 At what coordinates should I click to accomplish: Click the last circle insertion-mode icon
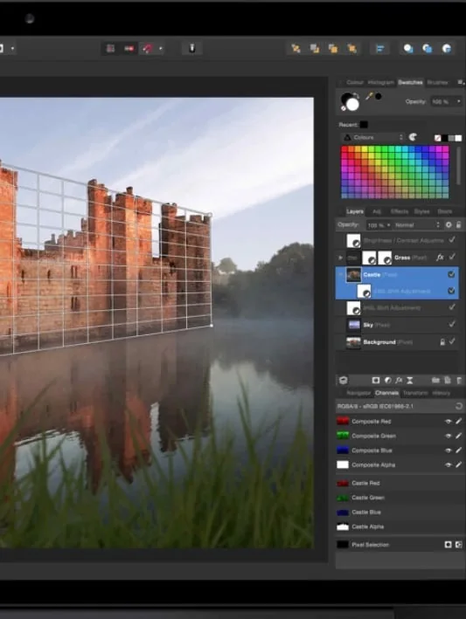coord(446,49)
